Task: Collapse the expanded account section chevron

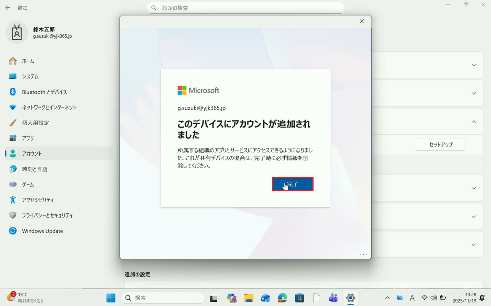Action: click(474, 122)
